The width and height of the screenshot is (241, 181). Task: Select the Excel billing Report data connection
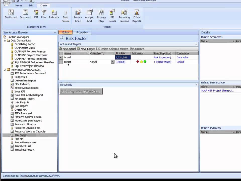(x=25, y=44)
